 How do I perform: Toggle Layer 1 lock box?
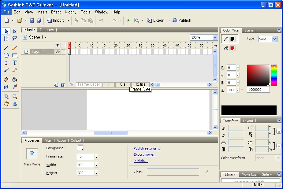[63, 52]
